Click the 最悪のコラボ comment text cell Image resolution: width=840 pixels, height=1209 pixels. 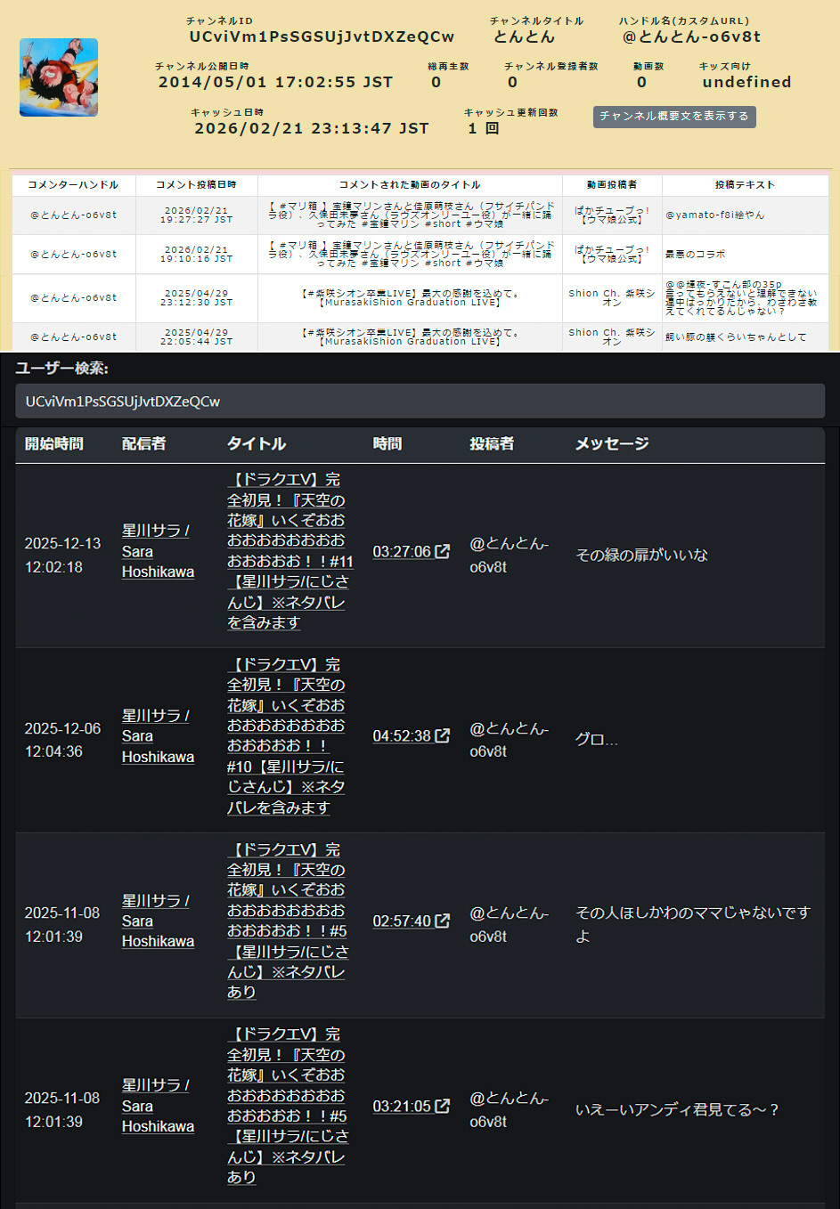[696, 255]
